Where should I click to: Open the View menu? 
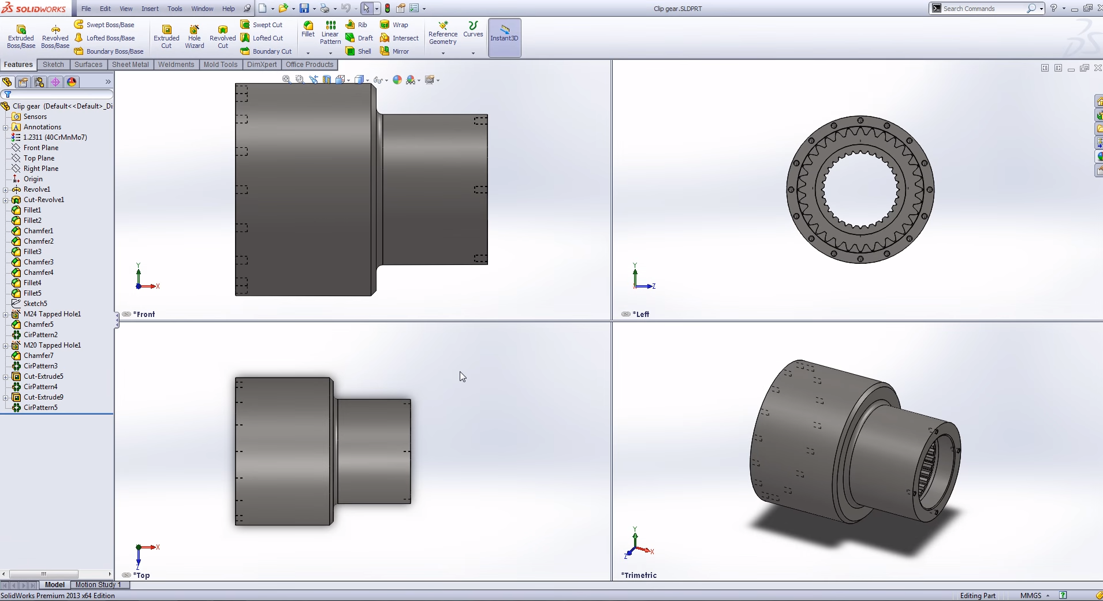tap(126, 9)
